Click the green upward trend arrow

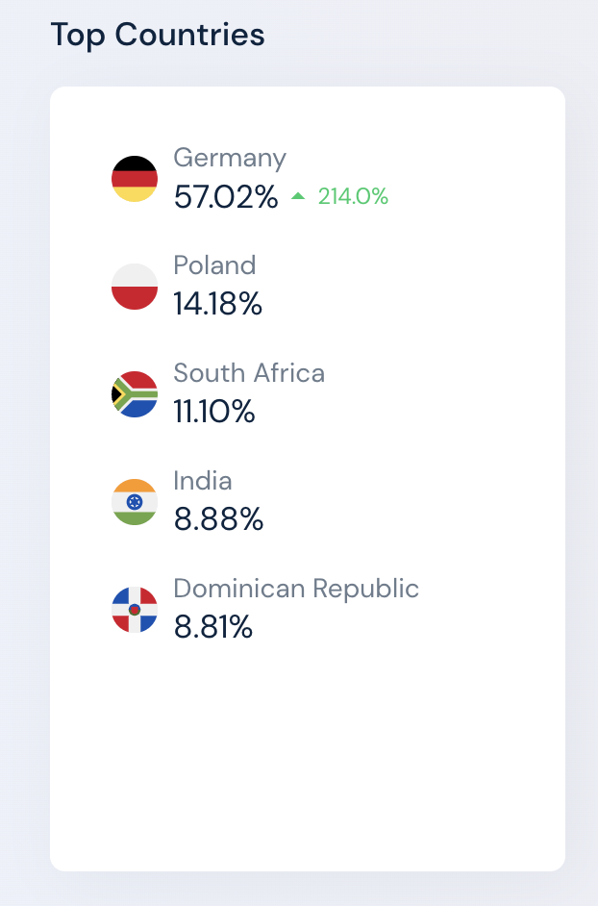click(297, 196)
